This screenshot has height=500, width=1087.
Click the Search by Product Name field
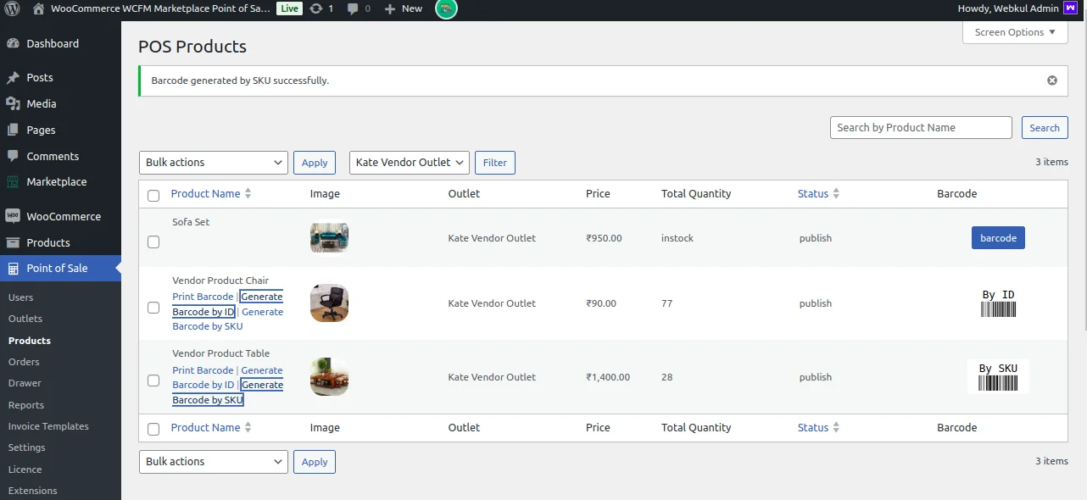pyautogui.click(x=920, y=128)
